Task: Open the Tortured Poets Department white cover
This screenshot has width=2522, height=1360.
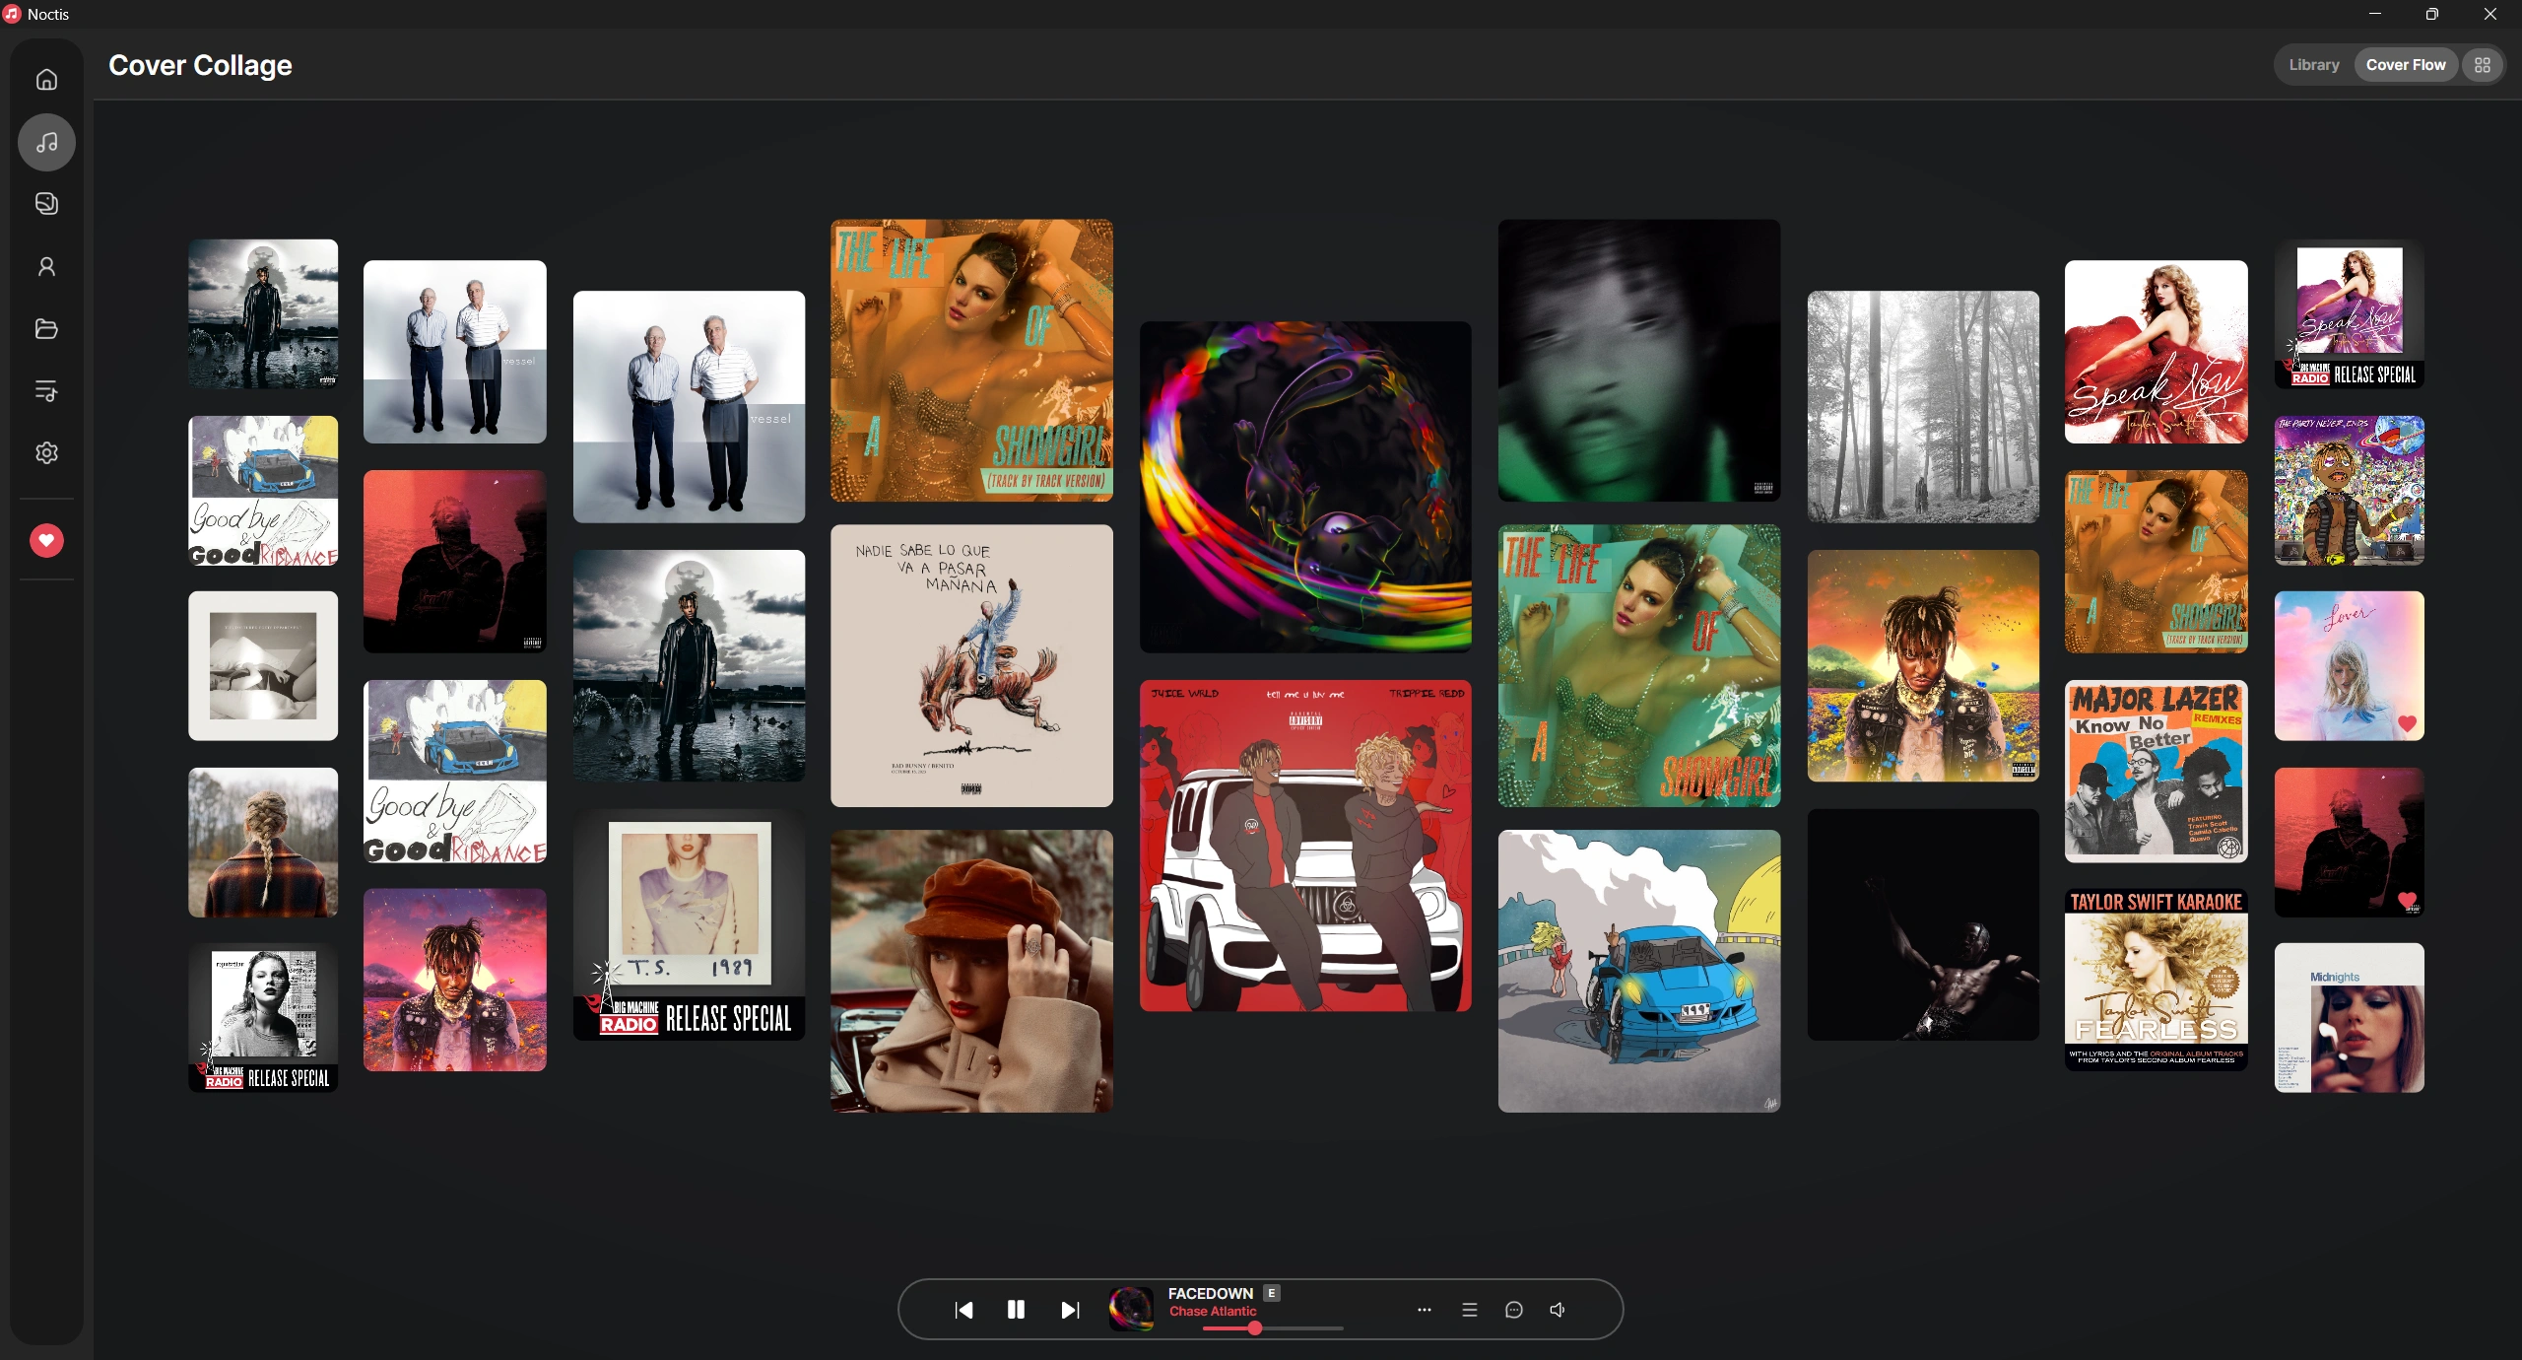Action: [x=263, y=666]
